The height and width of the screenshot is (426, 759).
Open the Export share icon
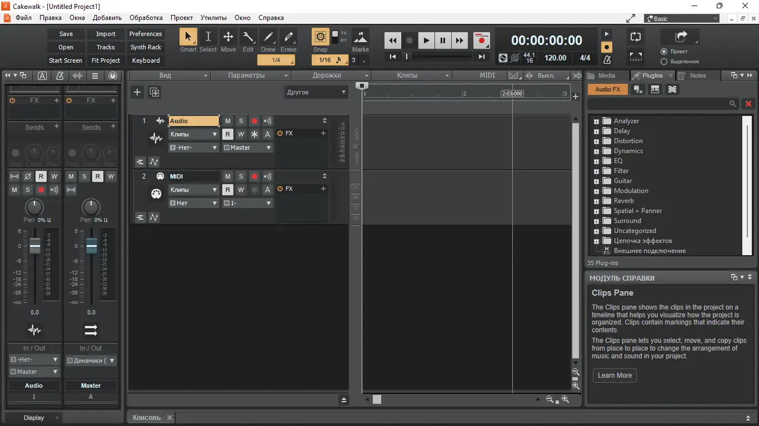[x=681, y=37]
